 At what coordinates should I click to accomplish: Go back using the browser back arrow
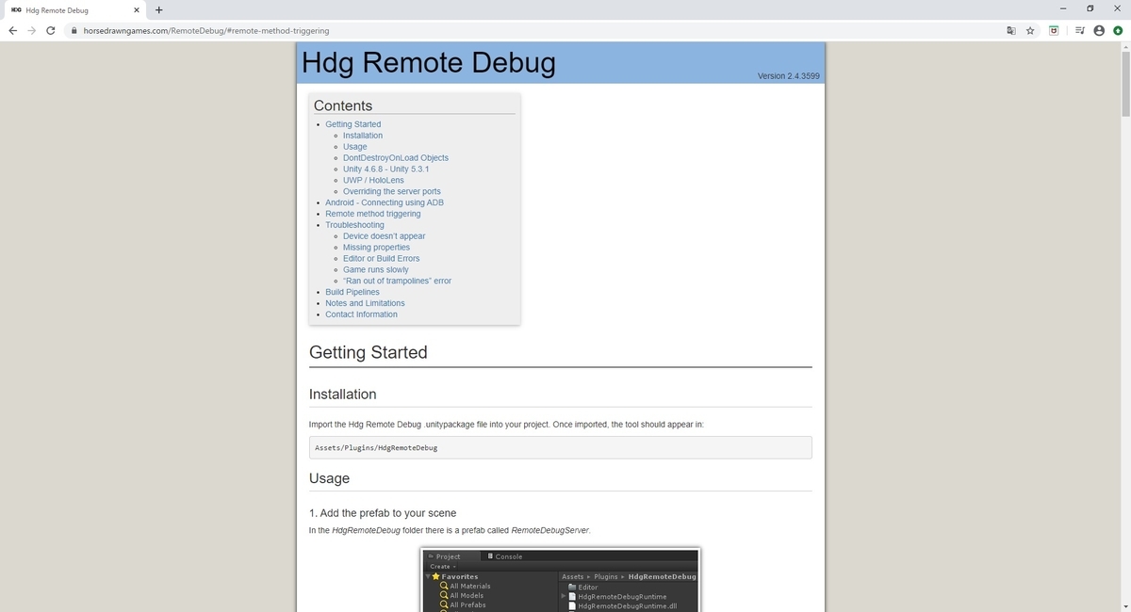point(12,30)
